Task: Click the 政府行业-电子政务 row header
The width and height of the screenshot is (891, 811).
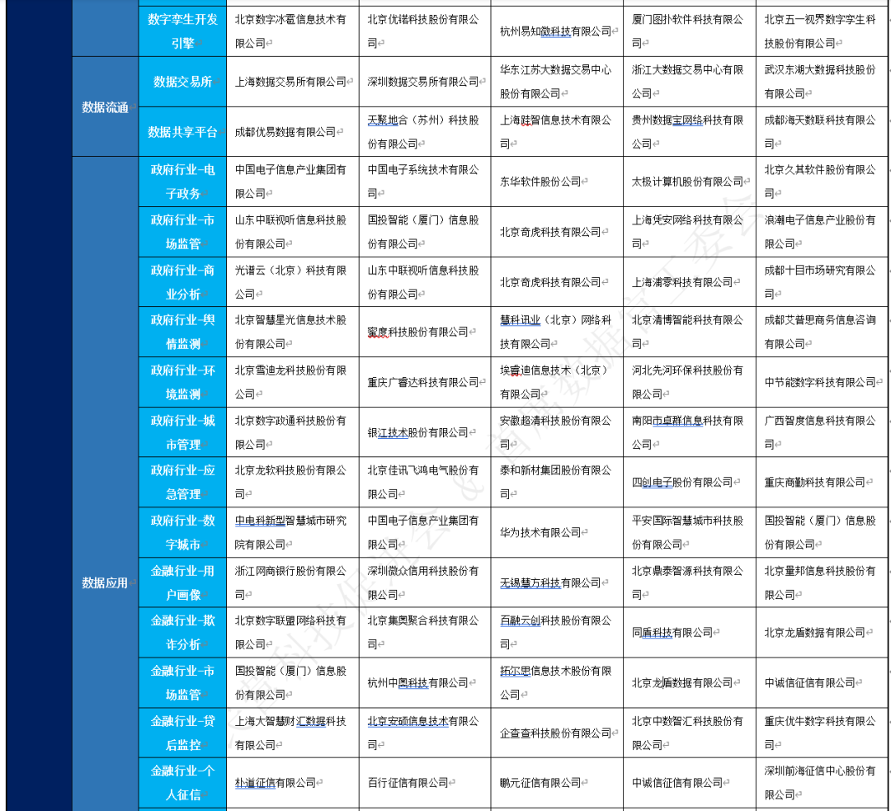Action: point(181,181)
